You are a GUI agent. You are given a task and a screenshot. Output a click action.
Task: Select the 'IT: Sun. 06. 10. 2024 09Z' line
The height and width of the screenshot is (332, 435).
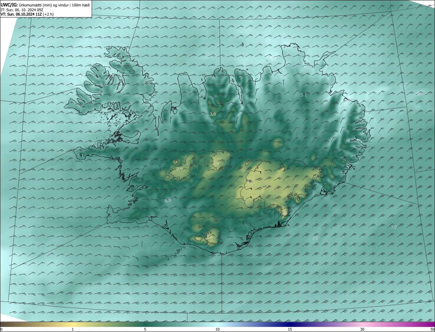click(x=22, y=10)
